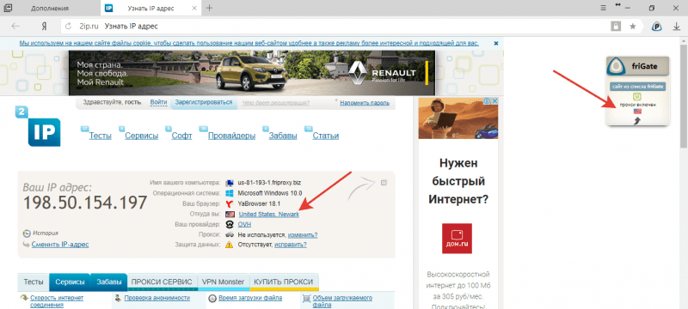Close the cookie notice banner

tap(496, 43)
